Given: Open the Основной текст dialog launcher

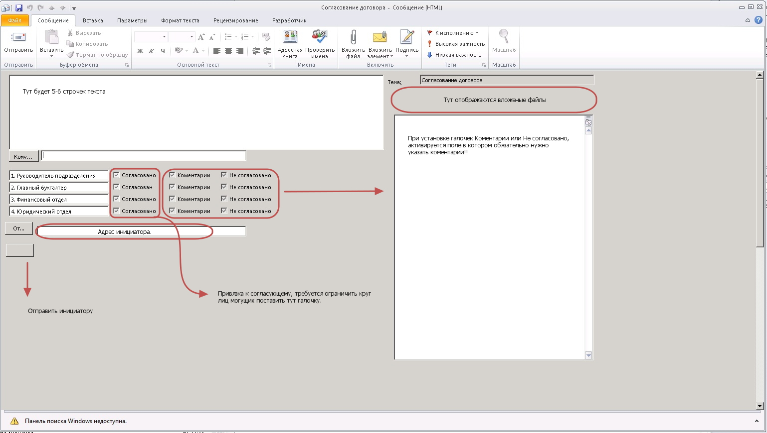Looking at the screenshot, I should 270,65.
